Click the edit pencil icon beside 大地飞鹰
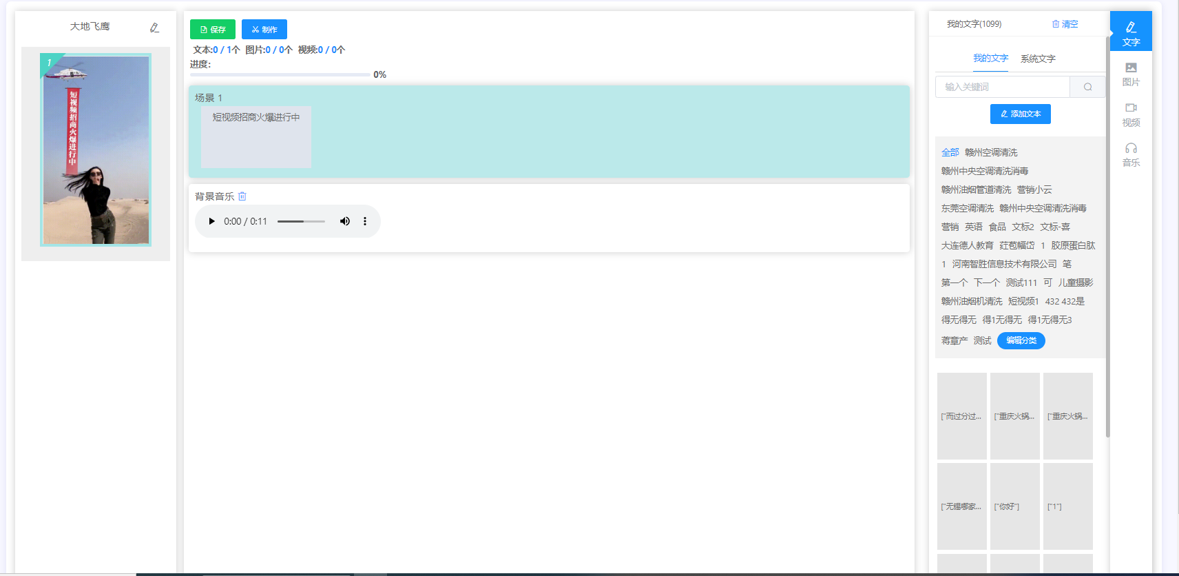Screen dimensions: 1179x576 point(154,28)
